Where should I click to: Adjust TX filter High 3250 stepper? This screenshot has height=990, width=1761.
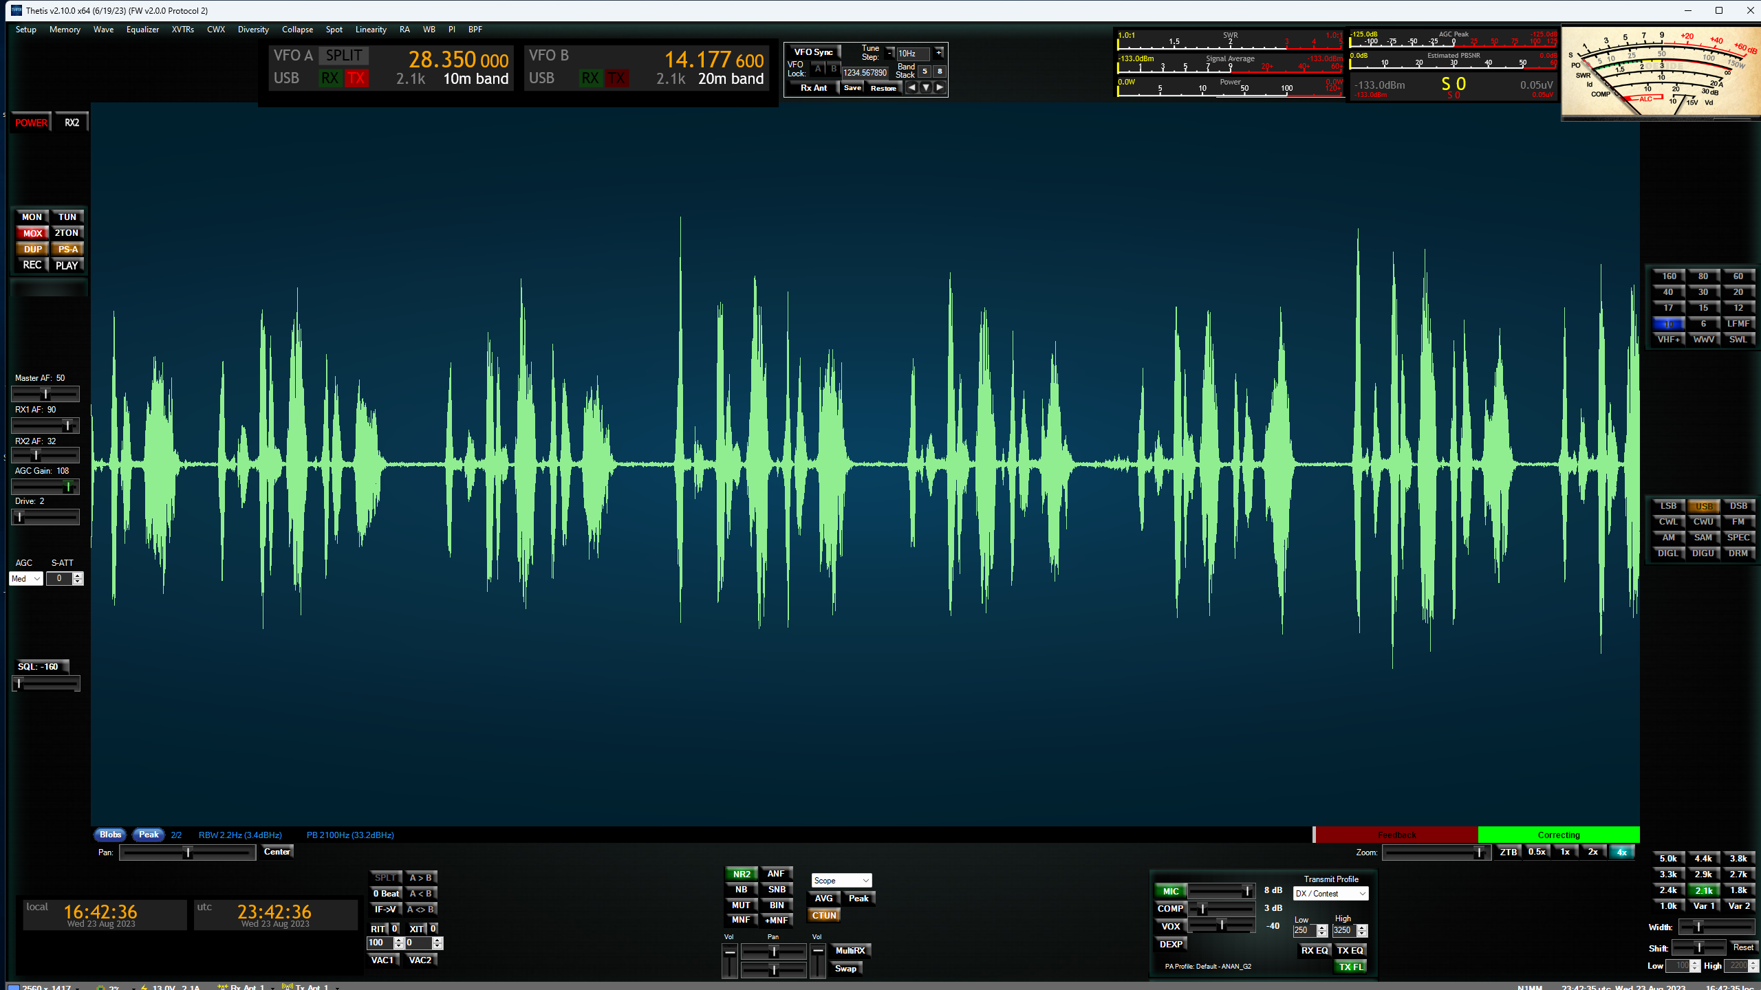coord(1362,930)
